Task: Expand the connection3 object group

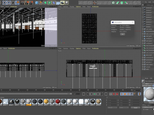Action: (143, 57)
